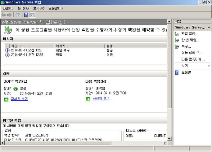
Task: Click the Windows Server backup title bar icon
Action: pos(2,2)
